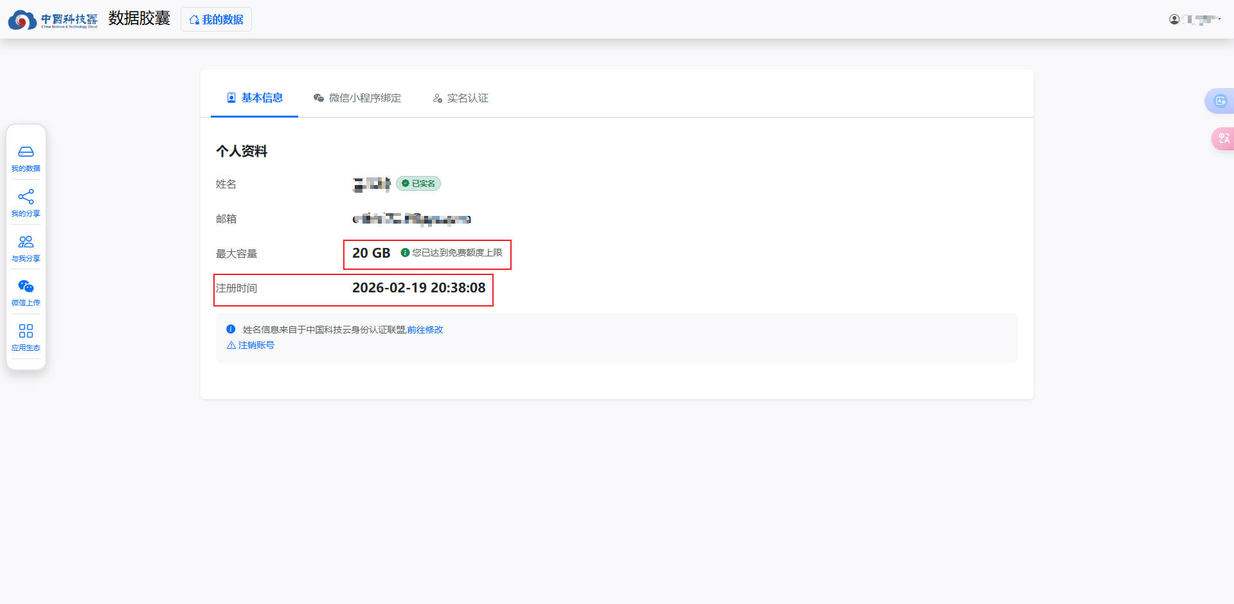1234x604 pixels.
Task: Click the 中国科技云 logo
Action: [x=53, y=20]
